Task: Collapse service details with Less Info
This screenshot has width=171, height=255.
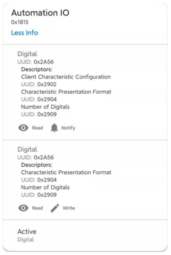Action: click(25, 33)
